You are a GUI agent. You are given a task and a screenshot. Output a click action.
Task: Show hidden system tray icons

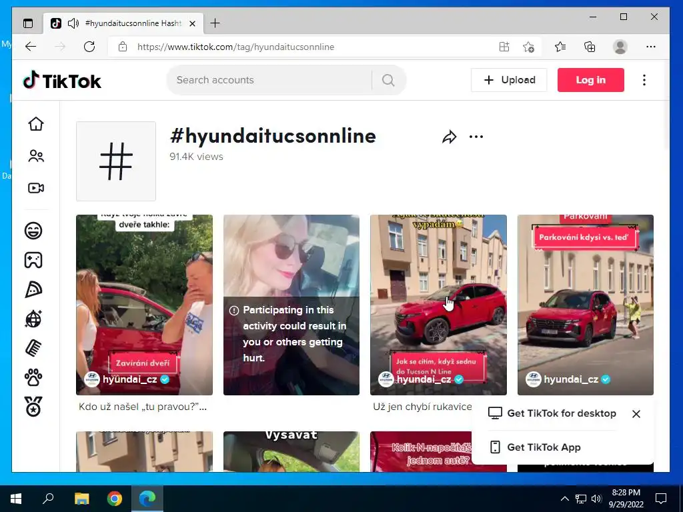(x=564, y=499)
